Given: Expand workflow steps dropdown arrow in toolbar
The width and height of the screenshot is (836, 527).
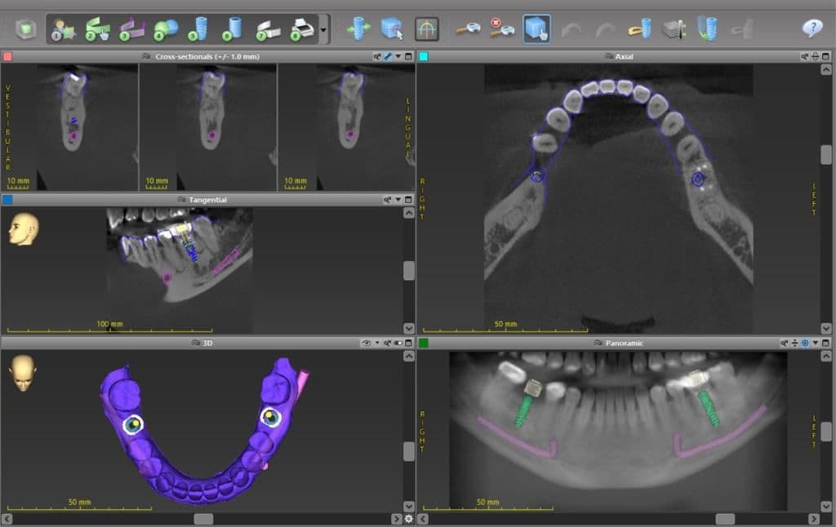Looking at the screenshot, I should pos(324,31).
